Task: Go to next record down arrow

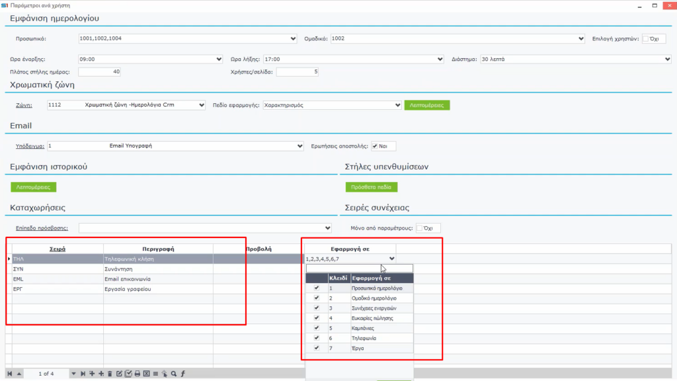Action: 73,374
